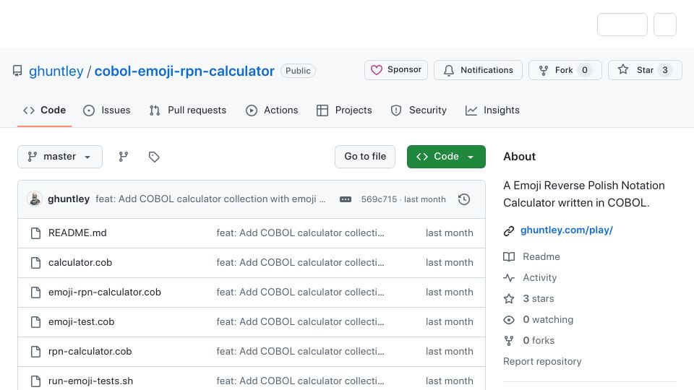Click the Sponsor heart button

coord(396,70)
